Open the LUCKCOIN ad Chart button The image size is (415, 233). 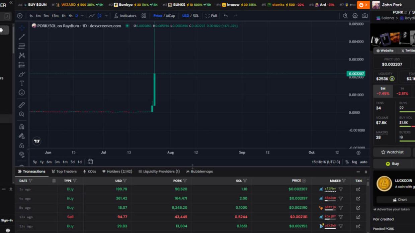coord(400,200)
